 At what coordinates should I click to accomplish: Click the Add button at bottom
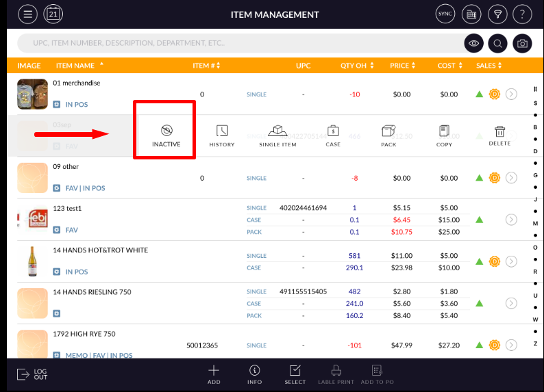point(214,374)
